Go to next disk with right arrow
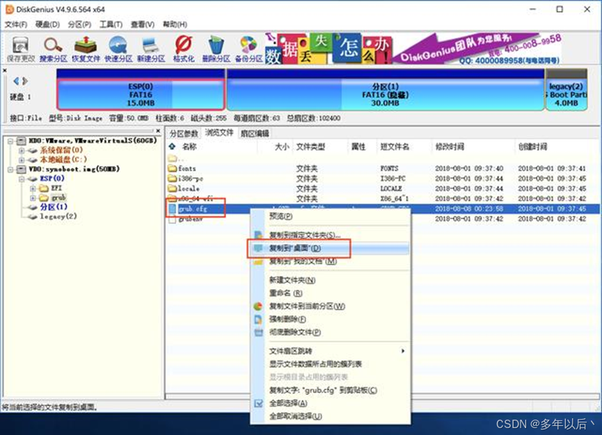The image size is (602, 435). [25, 81]
